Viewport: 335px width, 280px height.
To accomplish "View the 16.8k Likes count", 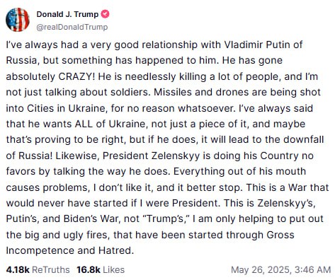I will click(x=89, y=269).
